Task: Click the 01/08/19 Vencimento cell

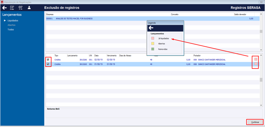Action: pos(111,64)
